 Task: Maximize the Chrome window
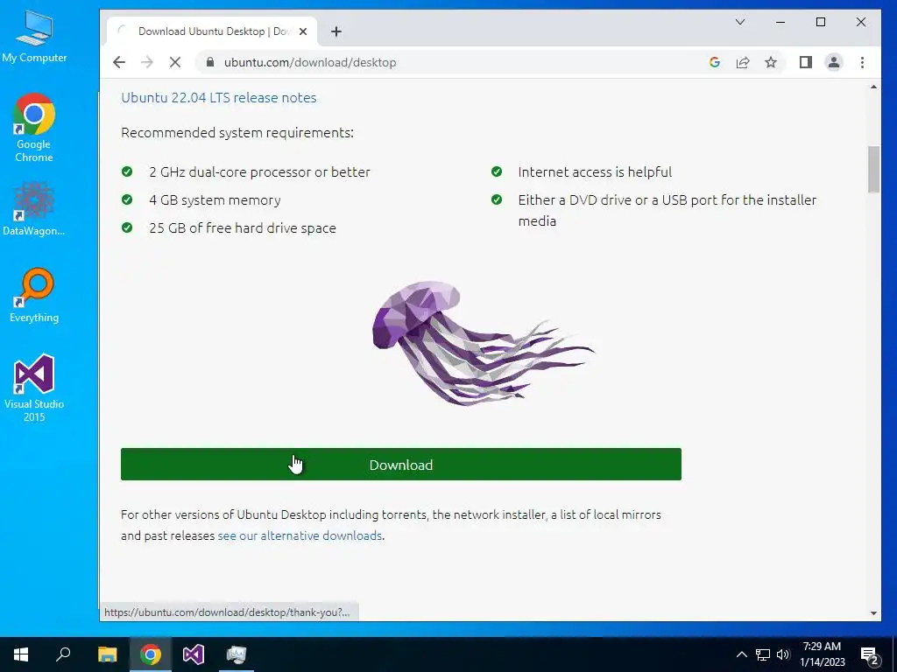tap(820, 22)
